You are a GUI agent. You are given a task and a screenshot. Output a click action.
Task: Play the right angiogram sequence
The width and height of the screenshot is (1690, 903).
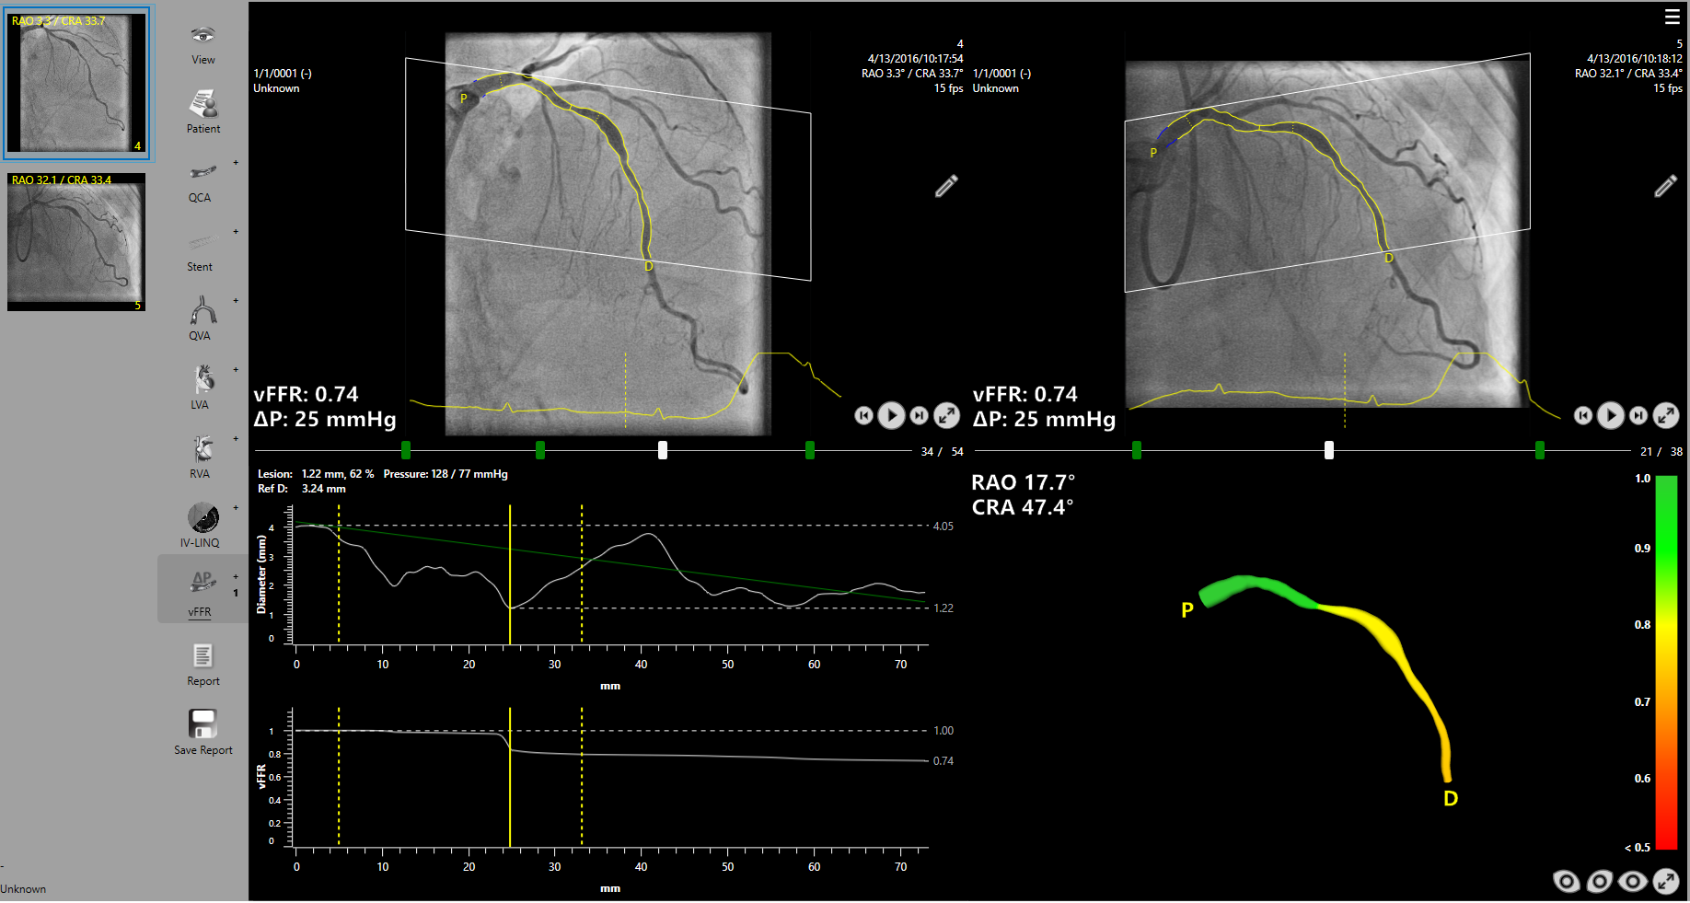tap(1610, 416)
